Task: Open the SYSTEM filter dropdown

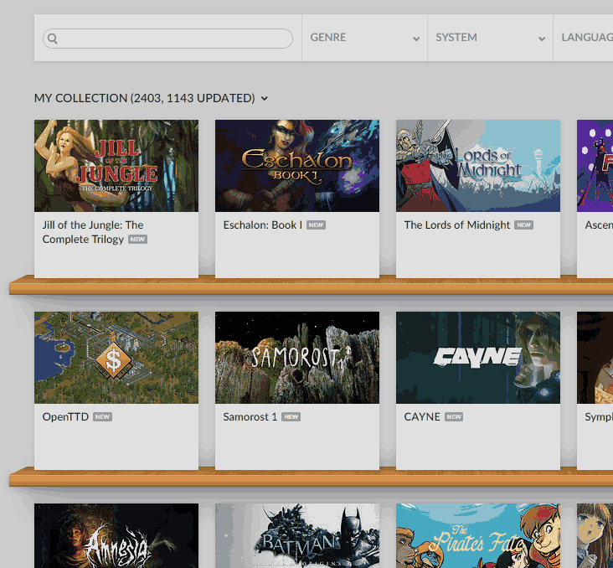Action: (x=490, y=38)
